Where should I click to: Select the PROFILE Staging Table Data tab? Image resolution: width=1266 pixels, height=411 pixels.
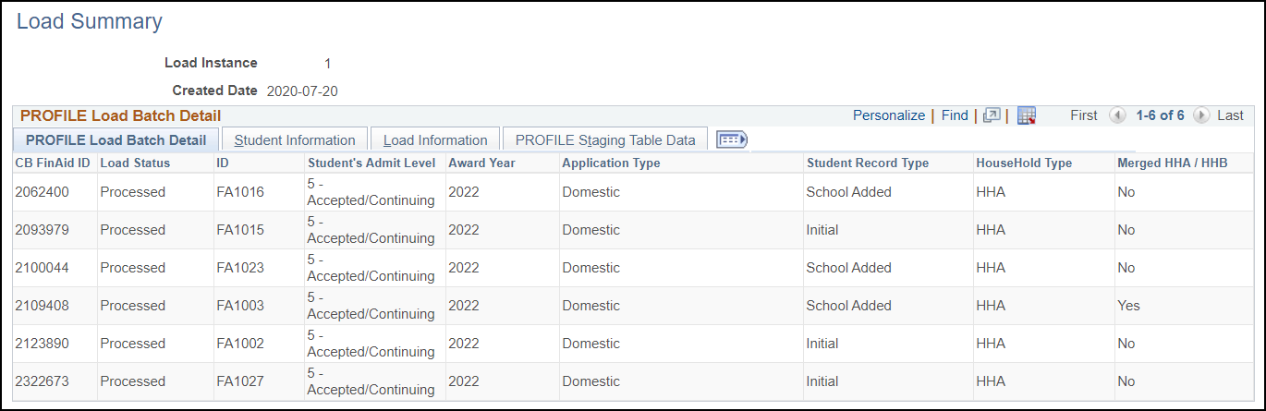(605, 140)
